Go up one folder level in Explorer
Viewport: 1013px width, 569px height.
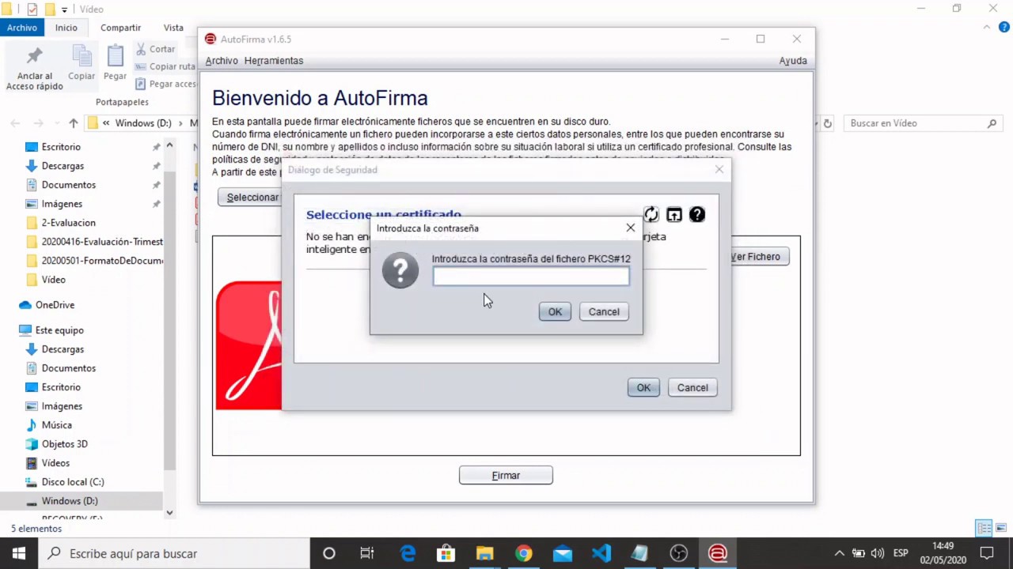(x=74, y=123)
